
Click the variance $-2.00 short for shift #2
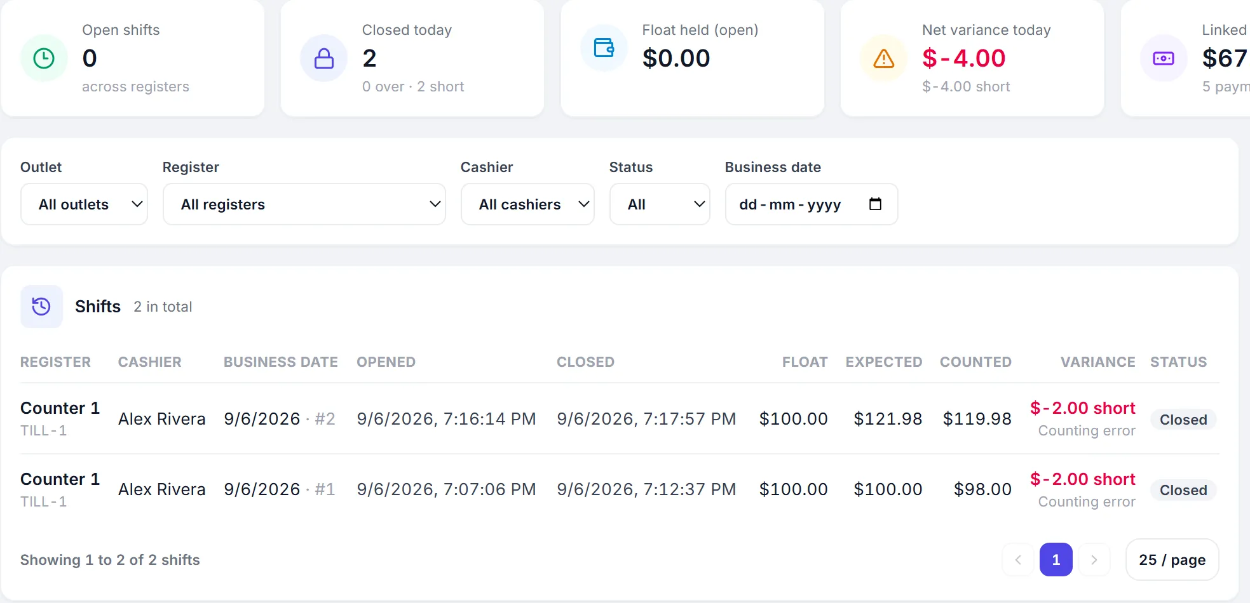1083,408
